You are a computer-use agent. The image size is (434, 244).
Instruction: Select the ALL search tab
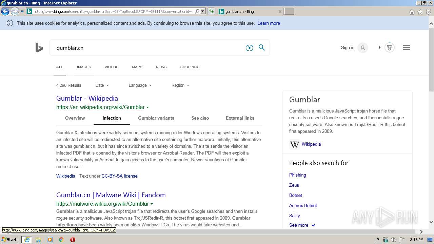(60, 67)
